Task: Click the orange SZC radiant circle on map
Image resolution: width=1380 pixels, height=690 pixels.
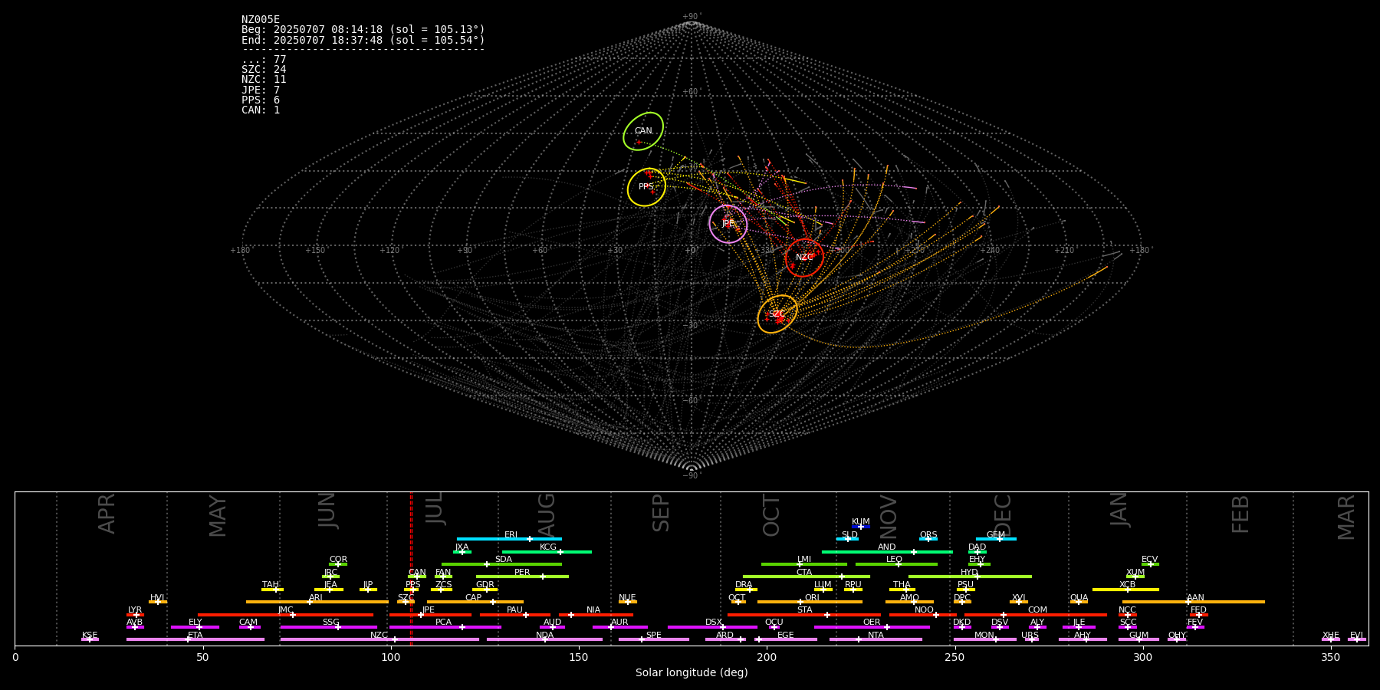Action: (x=777, y=314)
